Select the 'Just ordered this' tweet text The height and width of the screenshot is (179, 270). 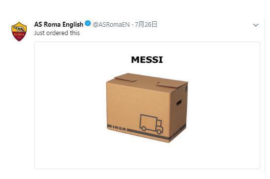coord(57,33)
